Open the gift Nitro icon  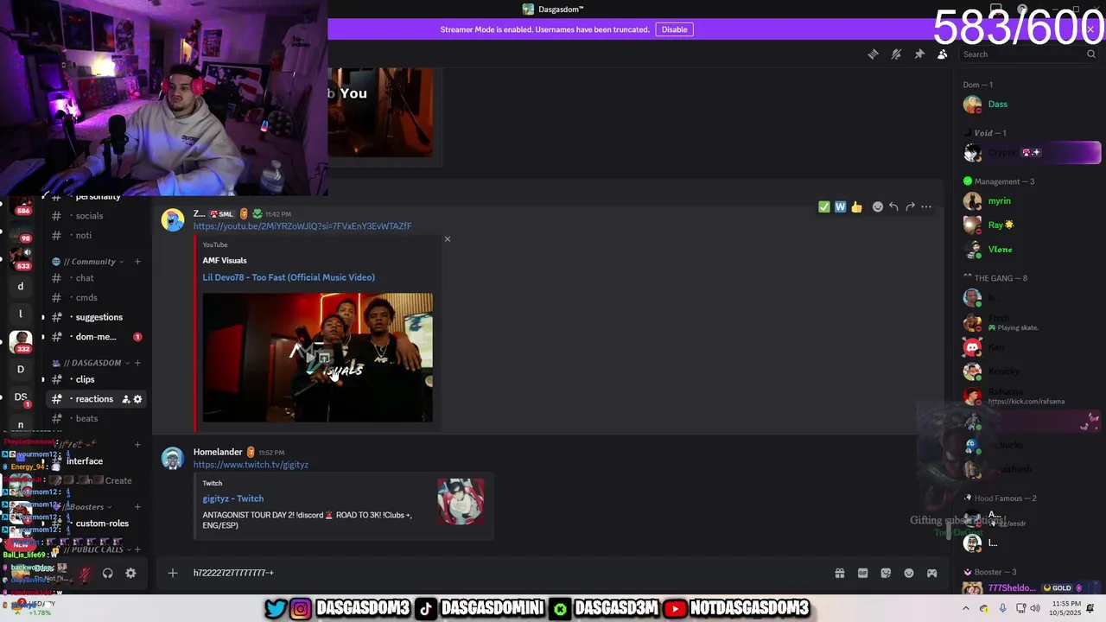[x=839, y=573]
